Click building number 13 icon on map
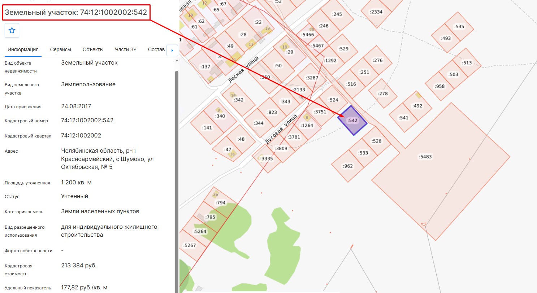 pyautogui.click(x=251, y=45)
